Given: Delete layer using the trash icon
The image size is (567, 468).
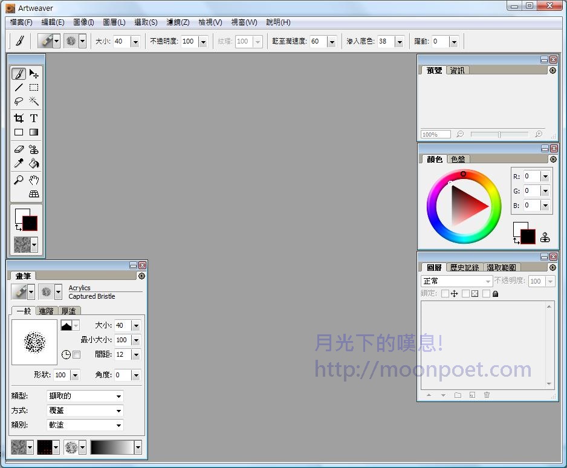Looking at the screenshot, I should 487,394.
